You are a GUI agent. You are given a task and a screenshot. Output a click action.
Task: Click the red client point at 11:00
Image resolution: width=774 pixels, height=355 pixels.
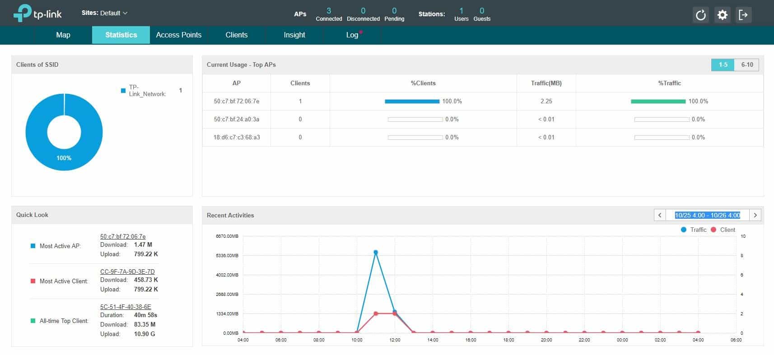tap(376, 314)
